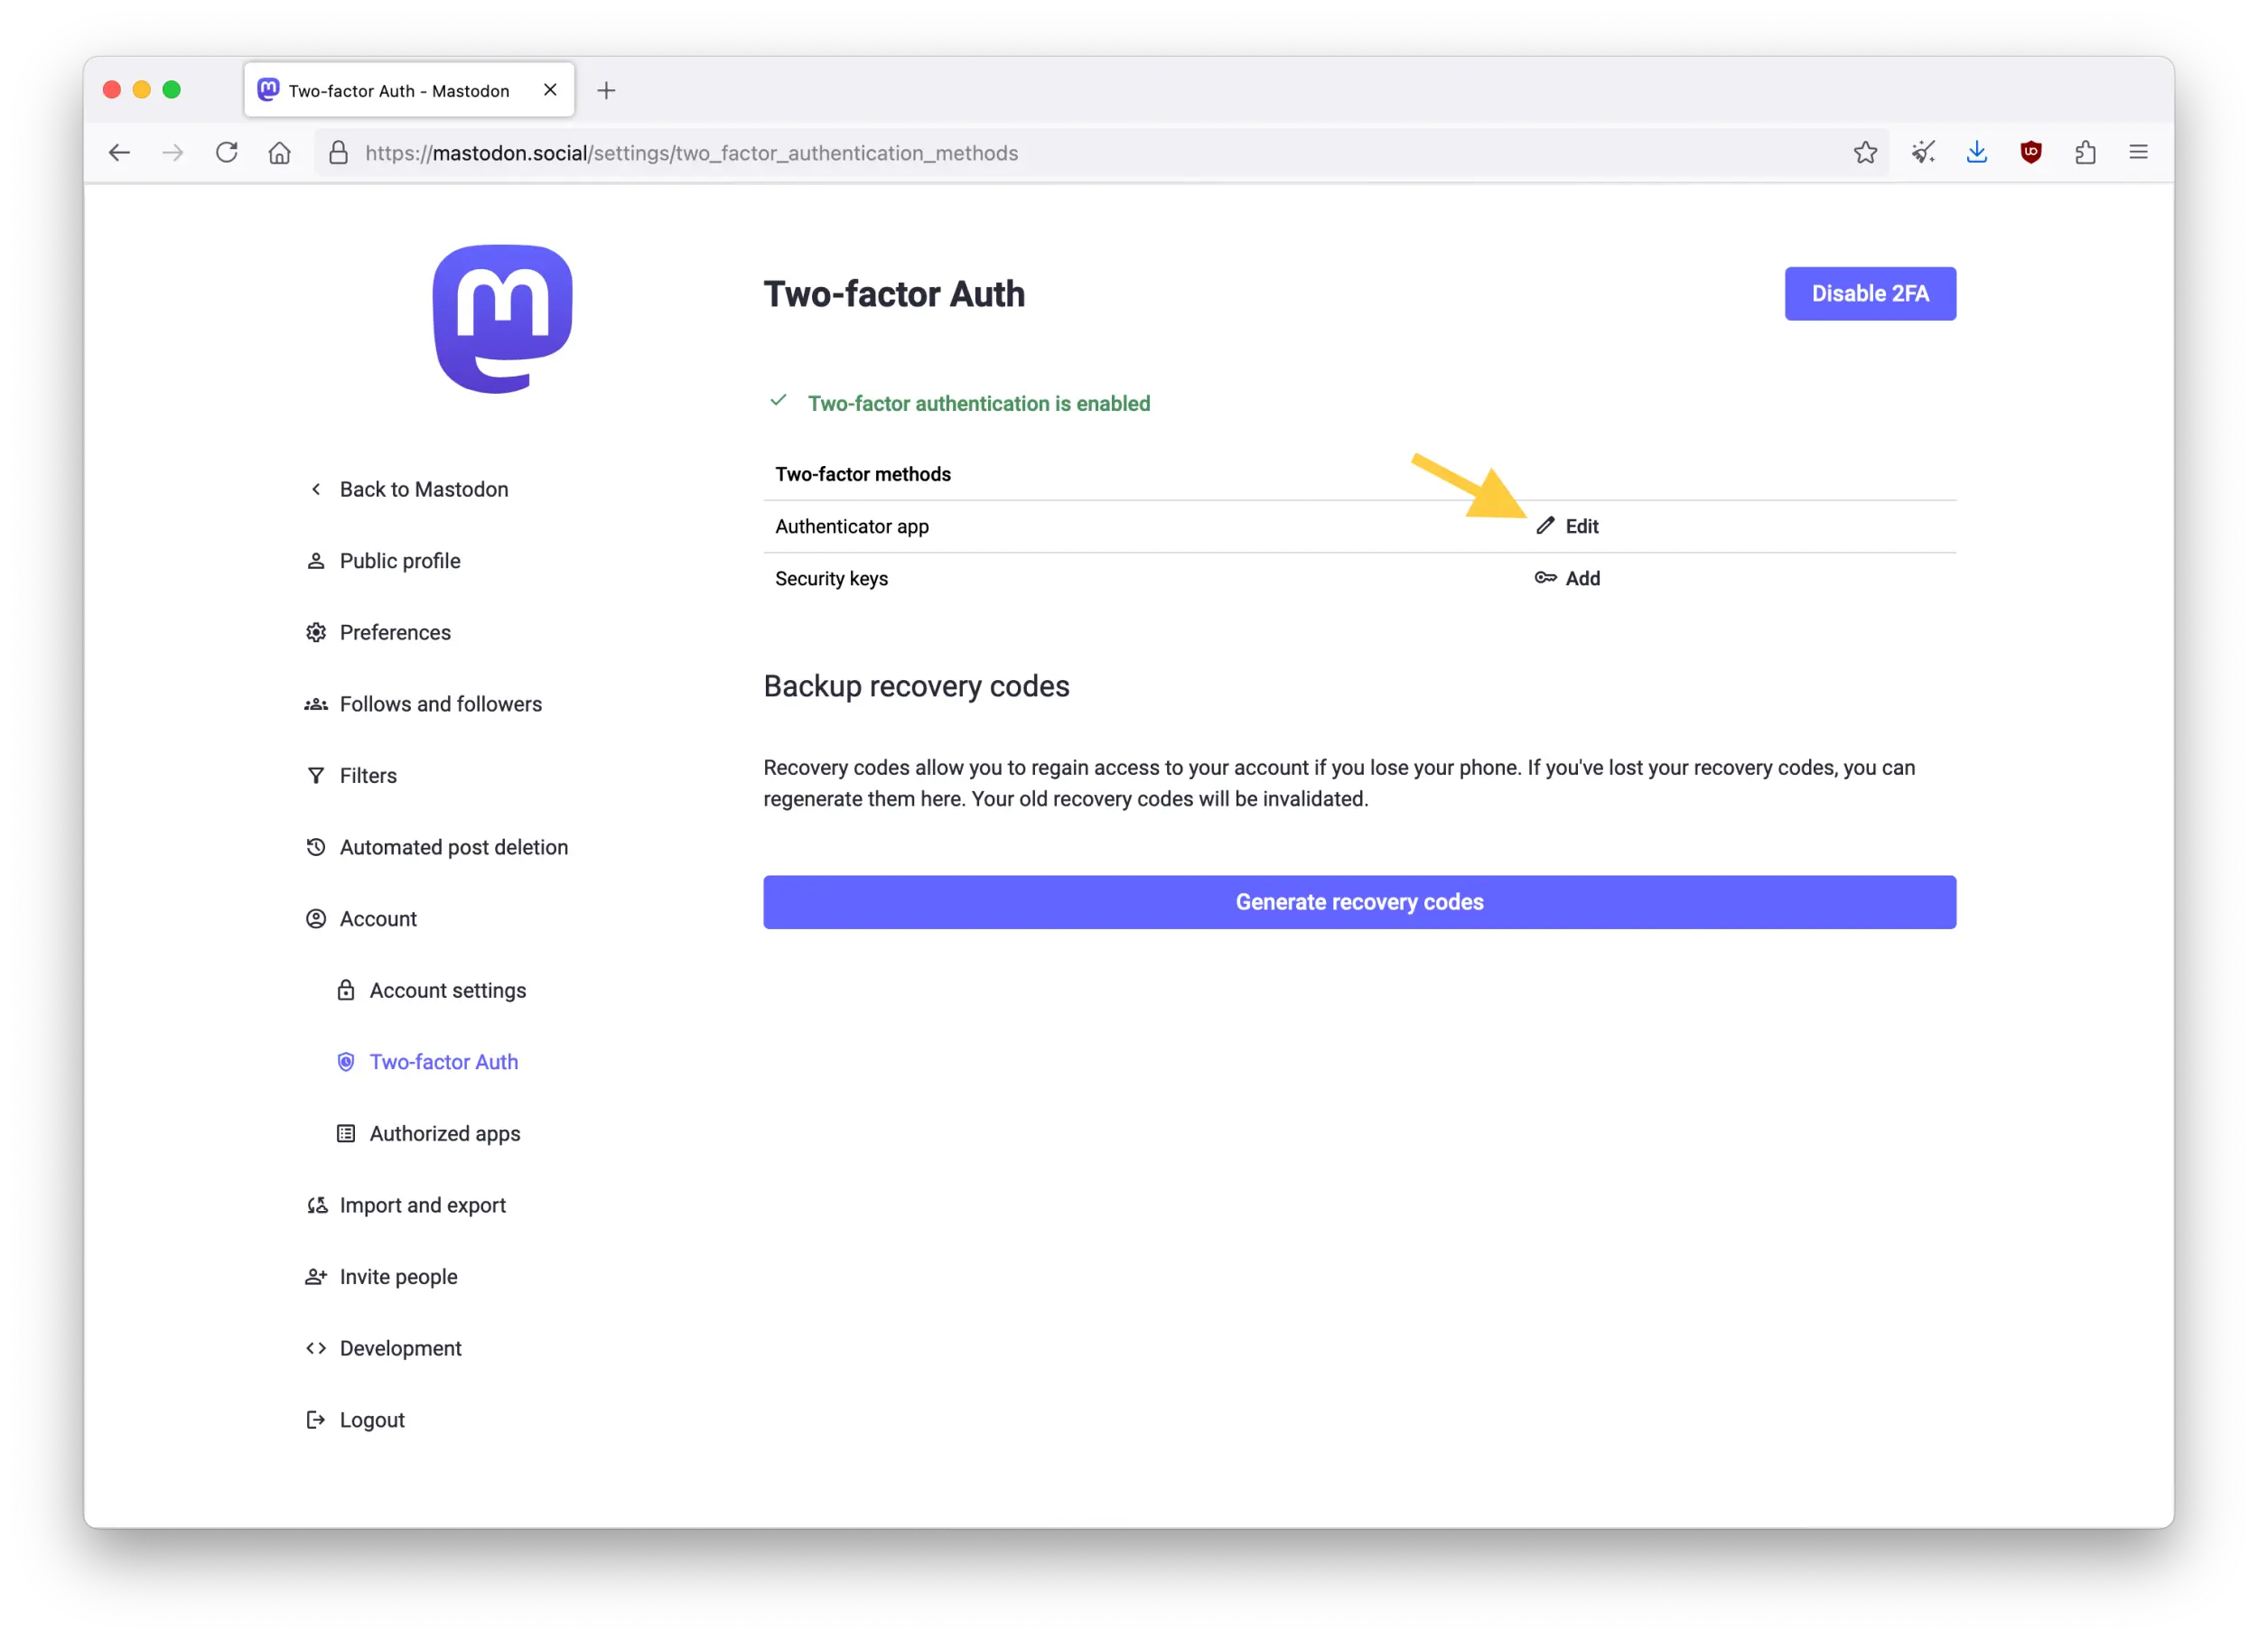This screenshot has width=2258, height=1639.
Task: Click the uBlock Origin toolbar icon
Action: coord(2031,153)
